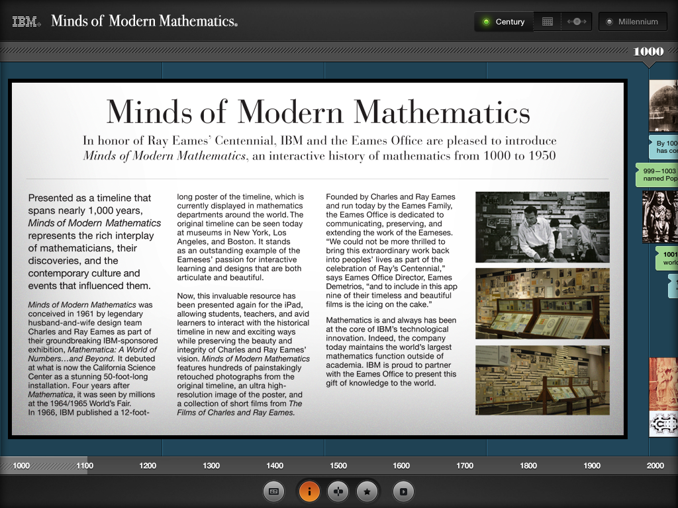Open the blue 'By 100' timeline card

[x=663, y=147]
